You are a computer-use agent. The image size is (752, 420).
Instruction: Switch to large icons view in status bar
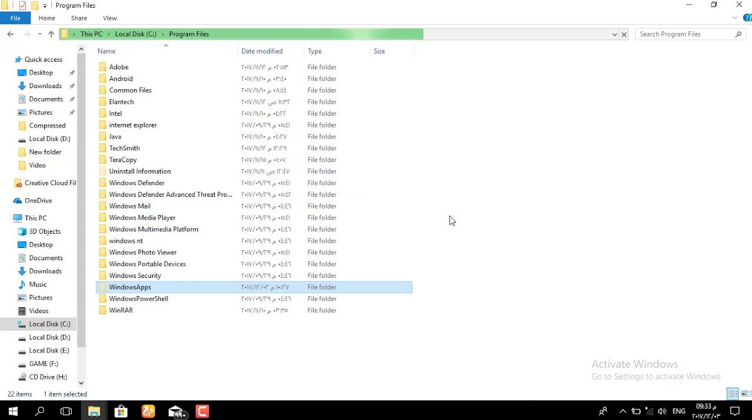[x=745, y=394]
